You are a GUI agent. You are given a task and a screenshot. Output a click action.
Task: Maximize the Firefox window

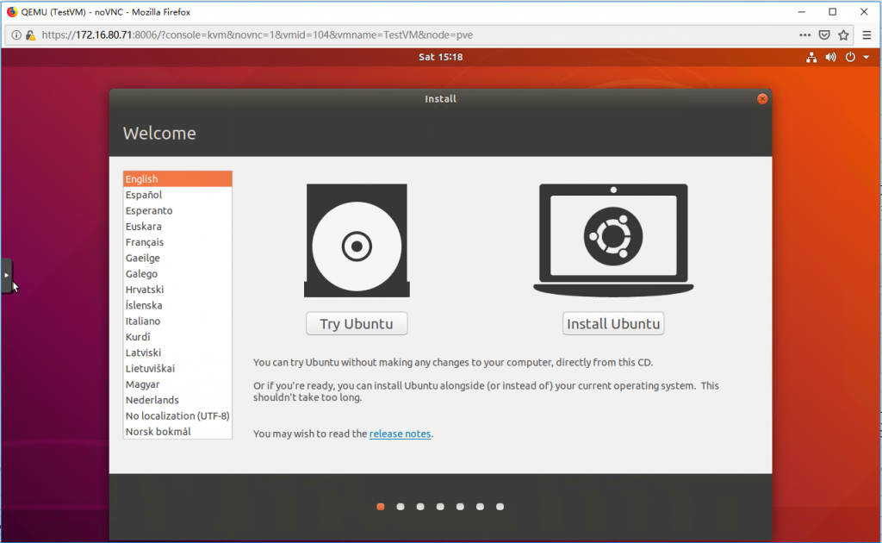pyautogui.click(x=833, y=12)
